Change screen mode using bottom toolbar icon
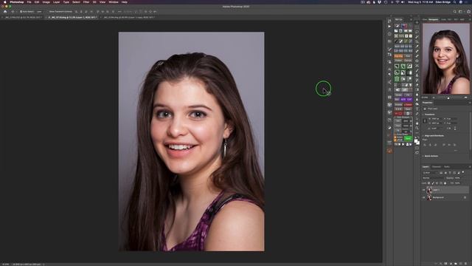 click(x=417, y=153)
